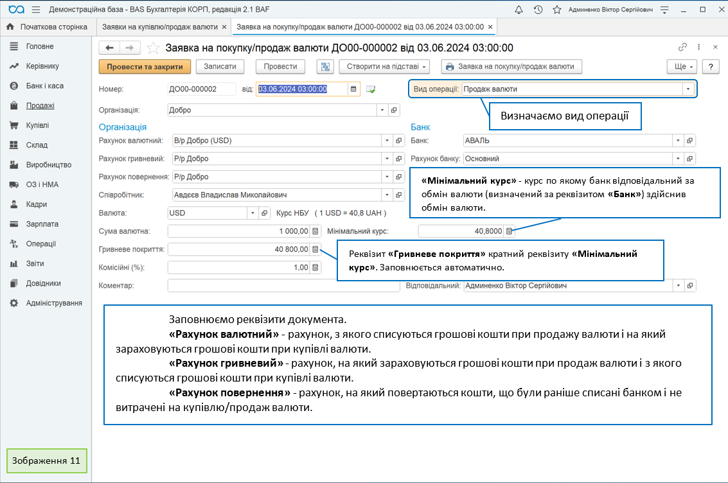The width and height of the screenshot is (728, 483).
Task: Expand Рахунок валютний dropdown
Action: (387, 141)
